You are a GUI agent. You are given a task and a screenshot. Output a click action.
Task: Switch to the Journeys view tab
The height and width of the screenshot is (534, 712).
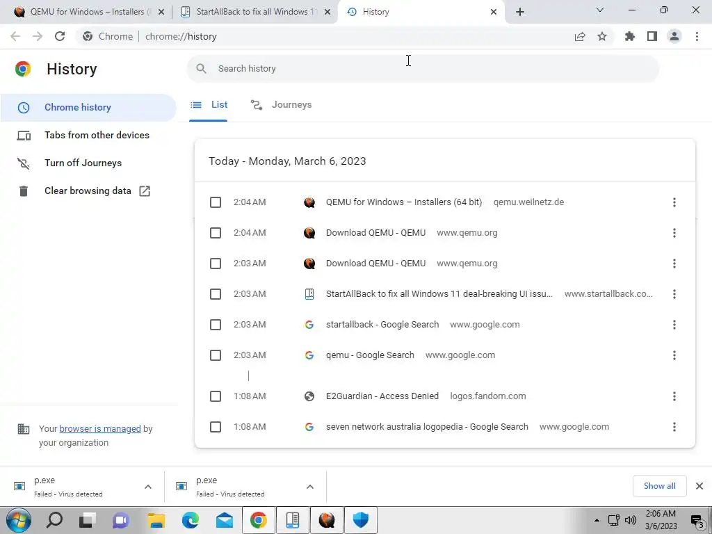point(281,105)
